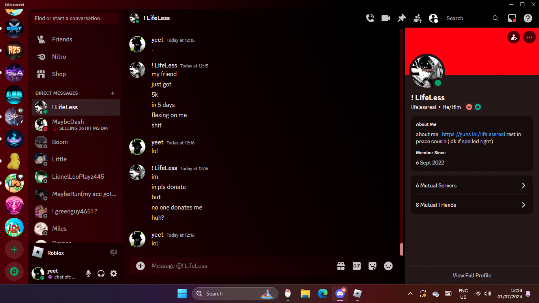Open the sticker picker
The image size is (539, 303).
[x=372, y=266]
